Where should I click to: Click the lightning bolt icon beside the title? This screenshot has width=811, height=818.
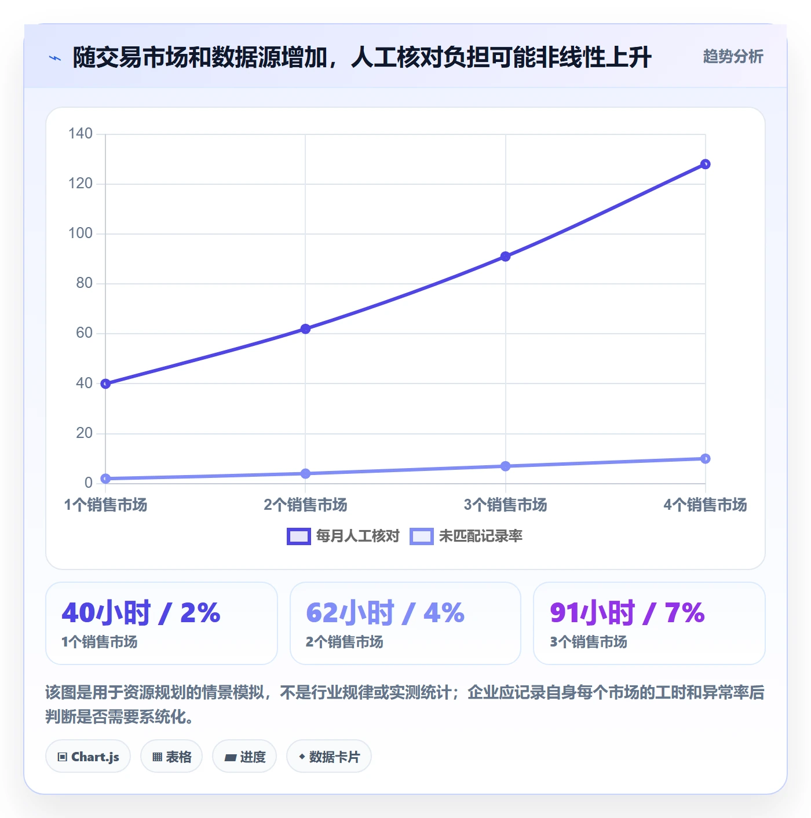(55, 58)
